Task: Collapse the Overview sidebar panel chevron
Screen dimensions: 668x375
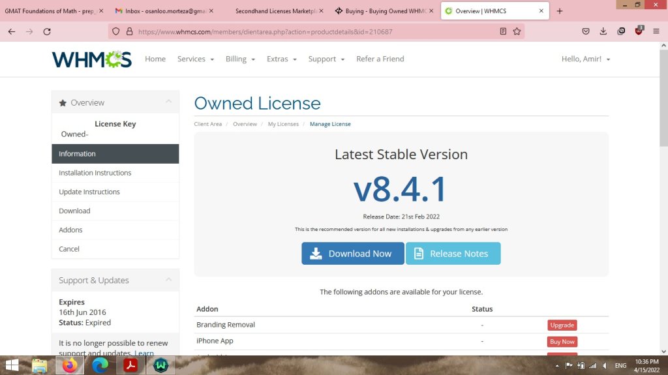Action: point(169,102)
